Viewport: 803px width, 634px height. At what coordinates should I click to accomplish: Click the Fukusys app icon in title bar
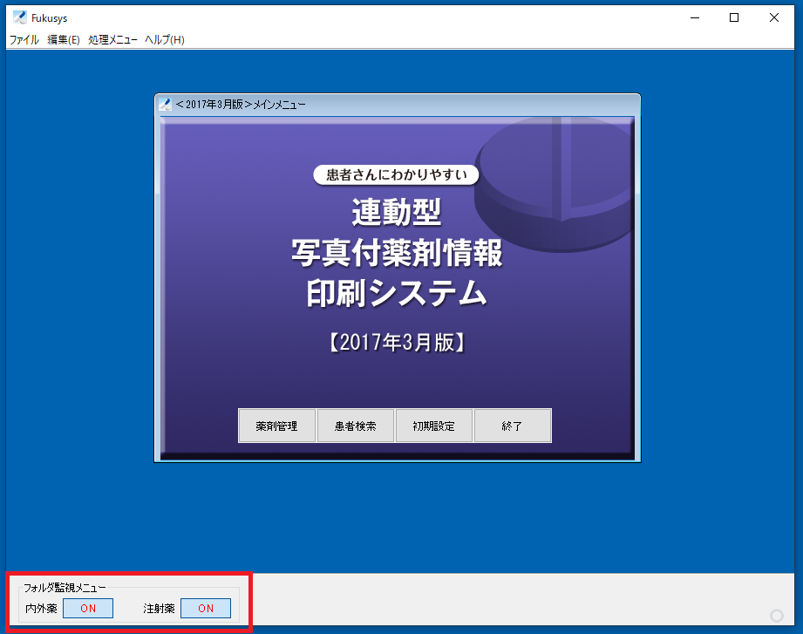coord(19,17)
